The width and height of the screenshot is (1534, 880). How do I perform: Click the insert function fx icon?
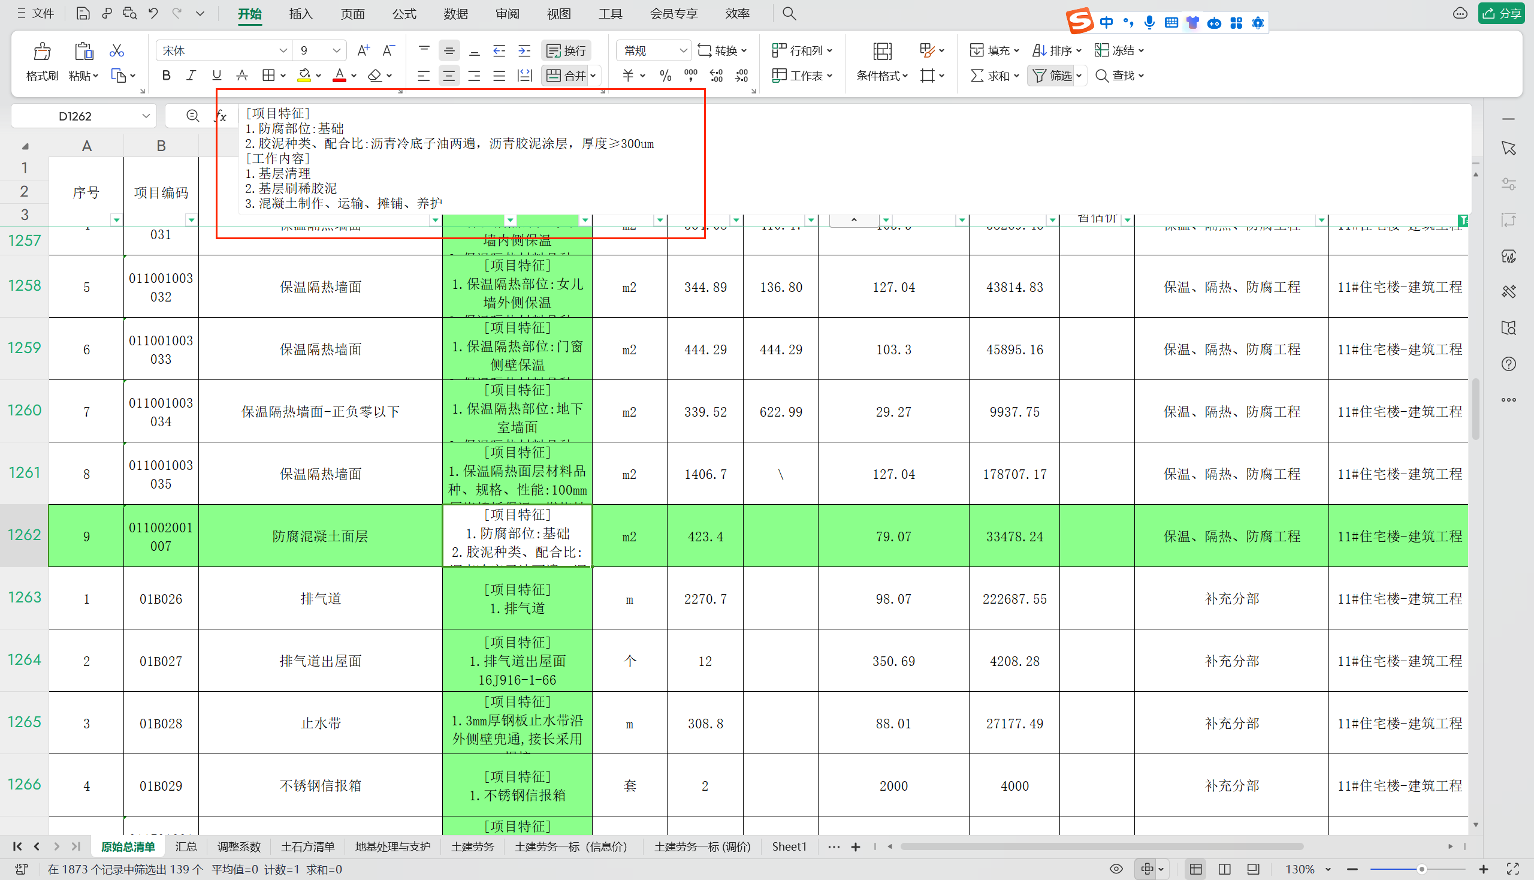(221, 116)
